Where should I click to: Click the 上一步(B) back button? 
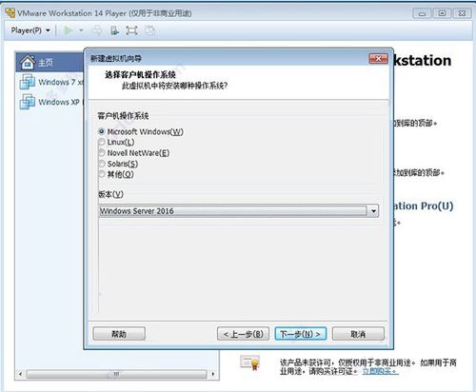tap(243, 334)
